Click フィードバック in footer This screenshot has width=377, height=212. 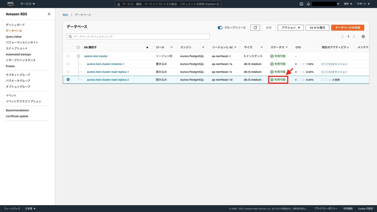click(x=12, y=209)
